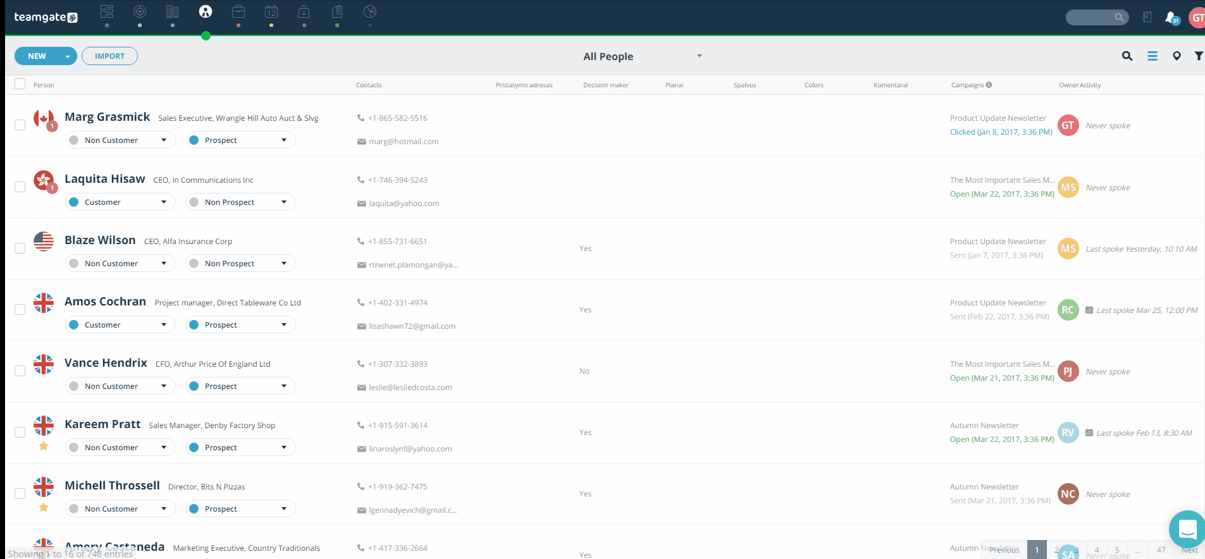
Task: Click Laquita Hisaw's Hong Kong flag avatar
Action: (x=44, y=180)
